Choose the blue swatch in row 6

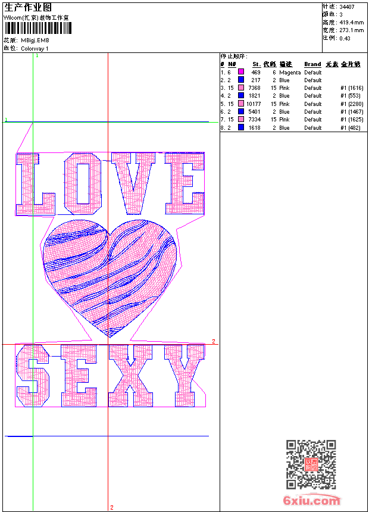point(241,111)
